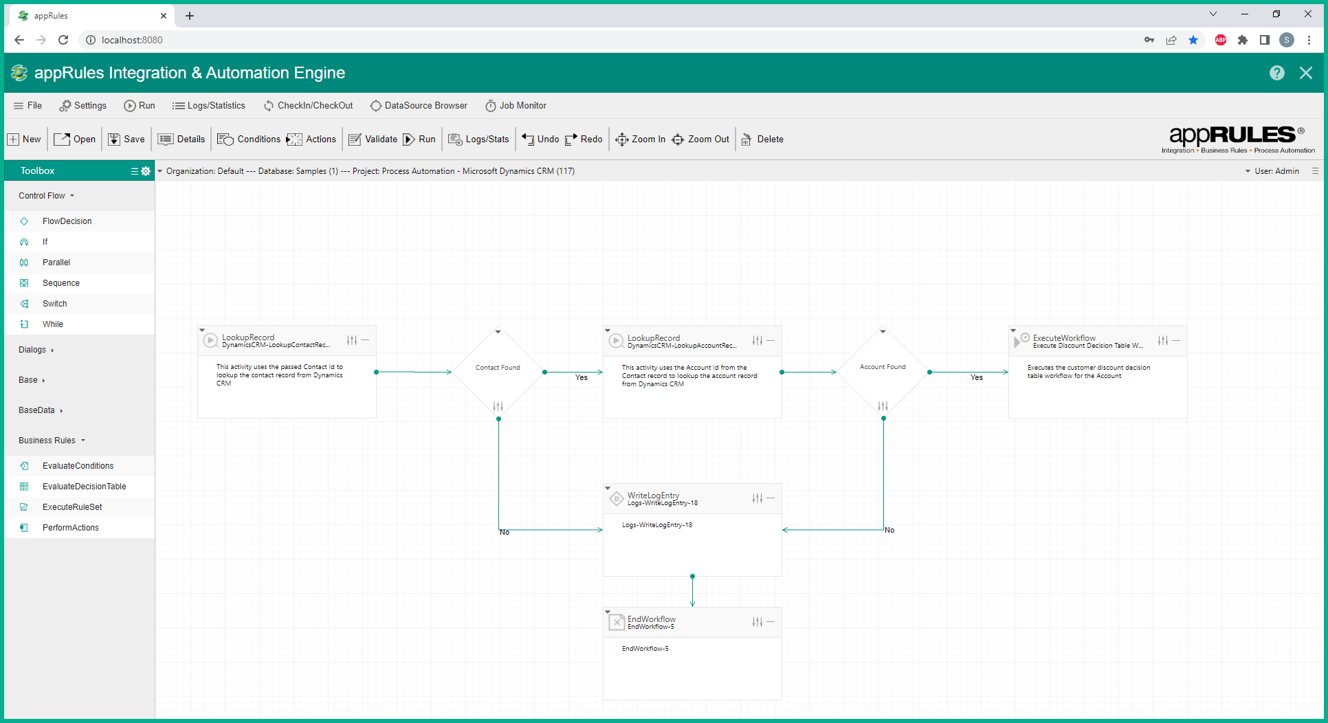
Task: Click the help question mark icon
Action: tap(1277, 73)
